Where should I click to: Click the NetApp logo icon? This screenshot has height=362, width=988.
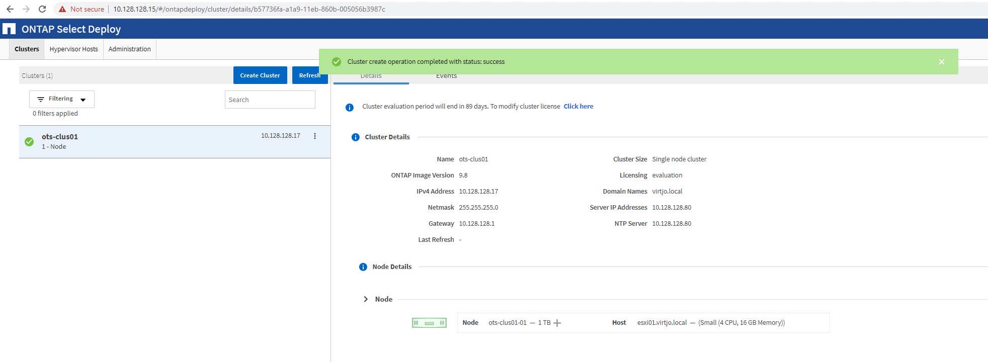point(9,29)
